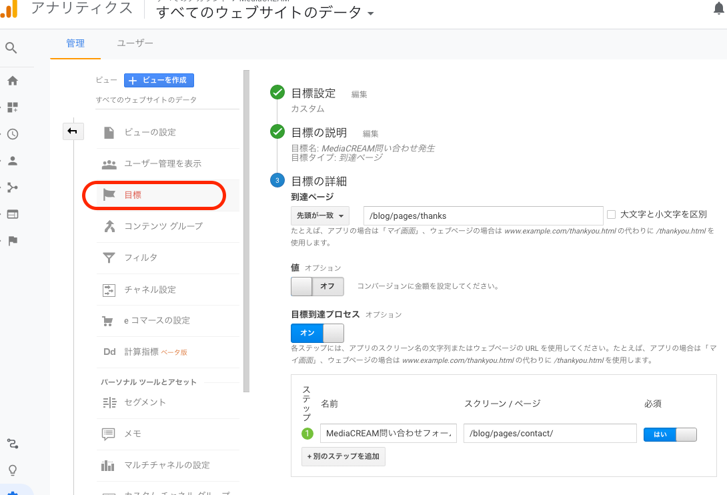Open the search magnifier in the sidebar

click(x=11, y=47)
